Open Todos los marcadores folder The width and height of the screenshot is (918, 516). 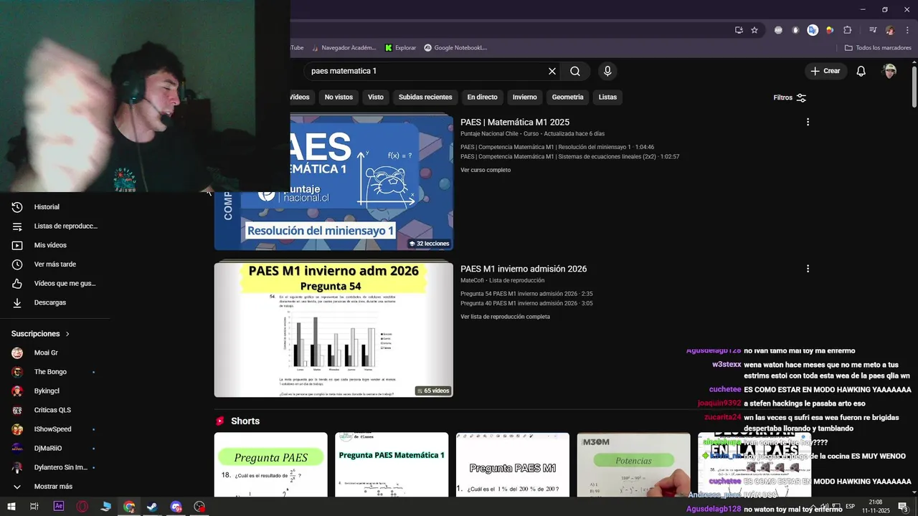click(878, 48)
